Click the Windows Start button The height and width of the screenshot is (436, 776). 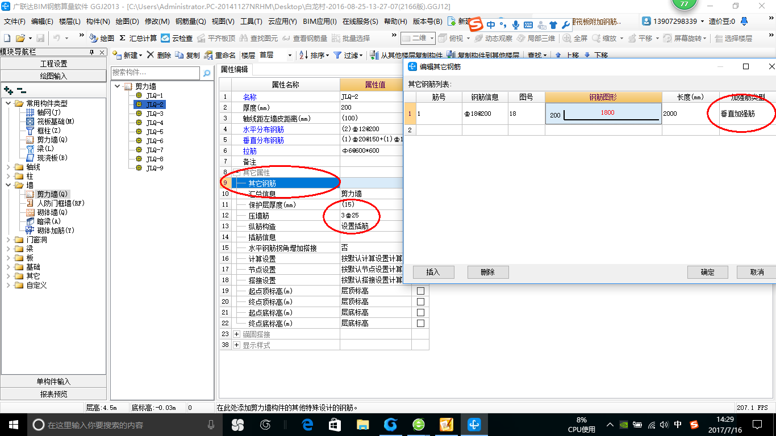click(x=12, y=424)
